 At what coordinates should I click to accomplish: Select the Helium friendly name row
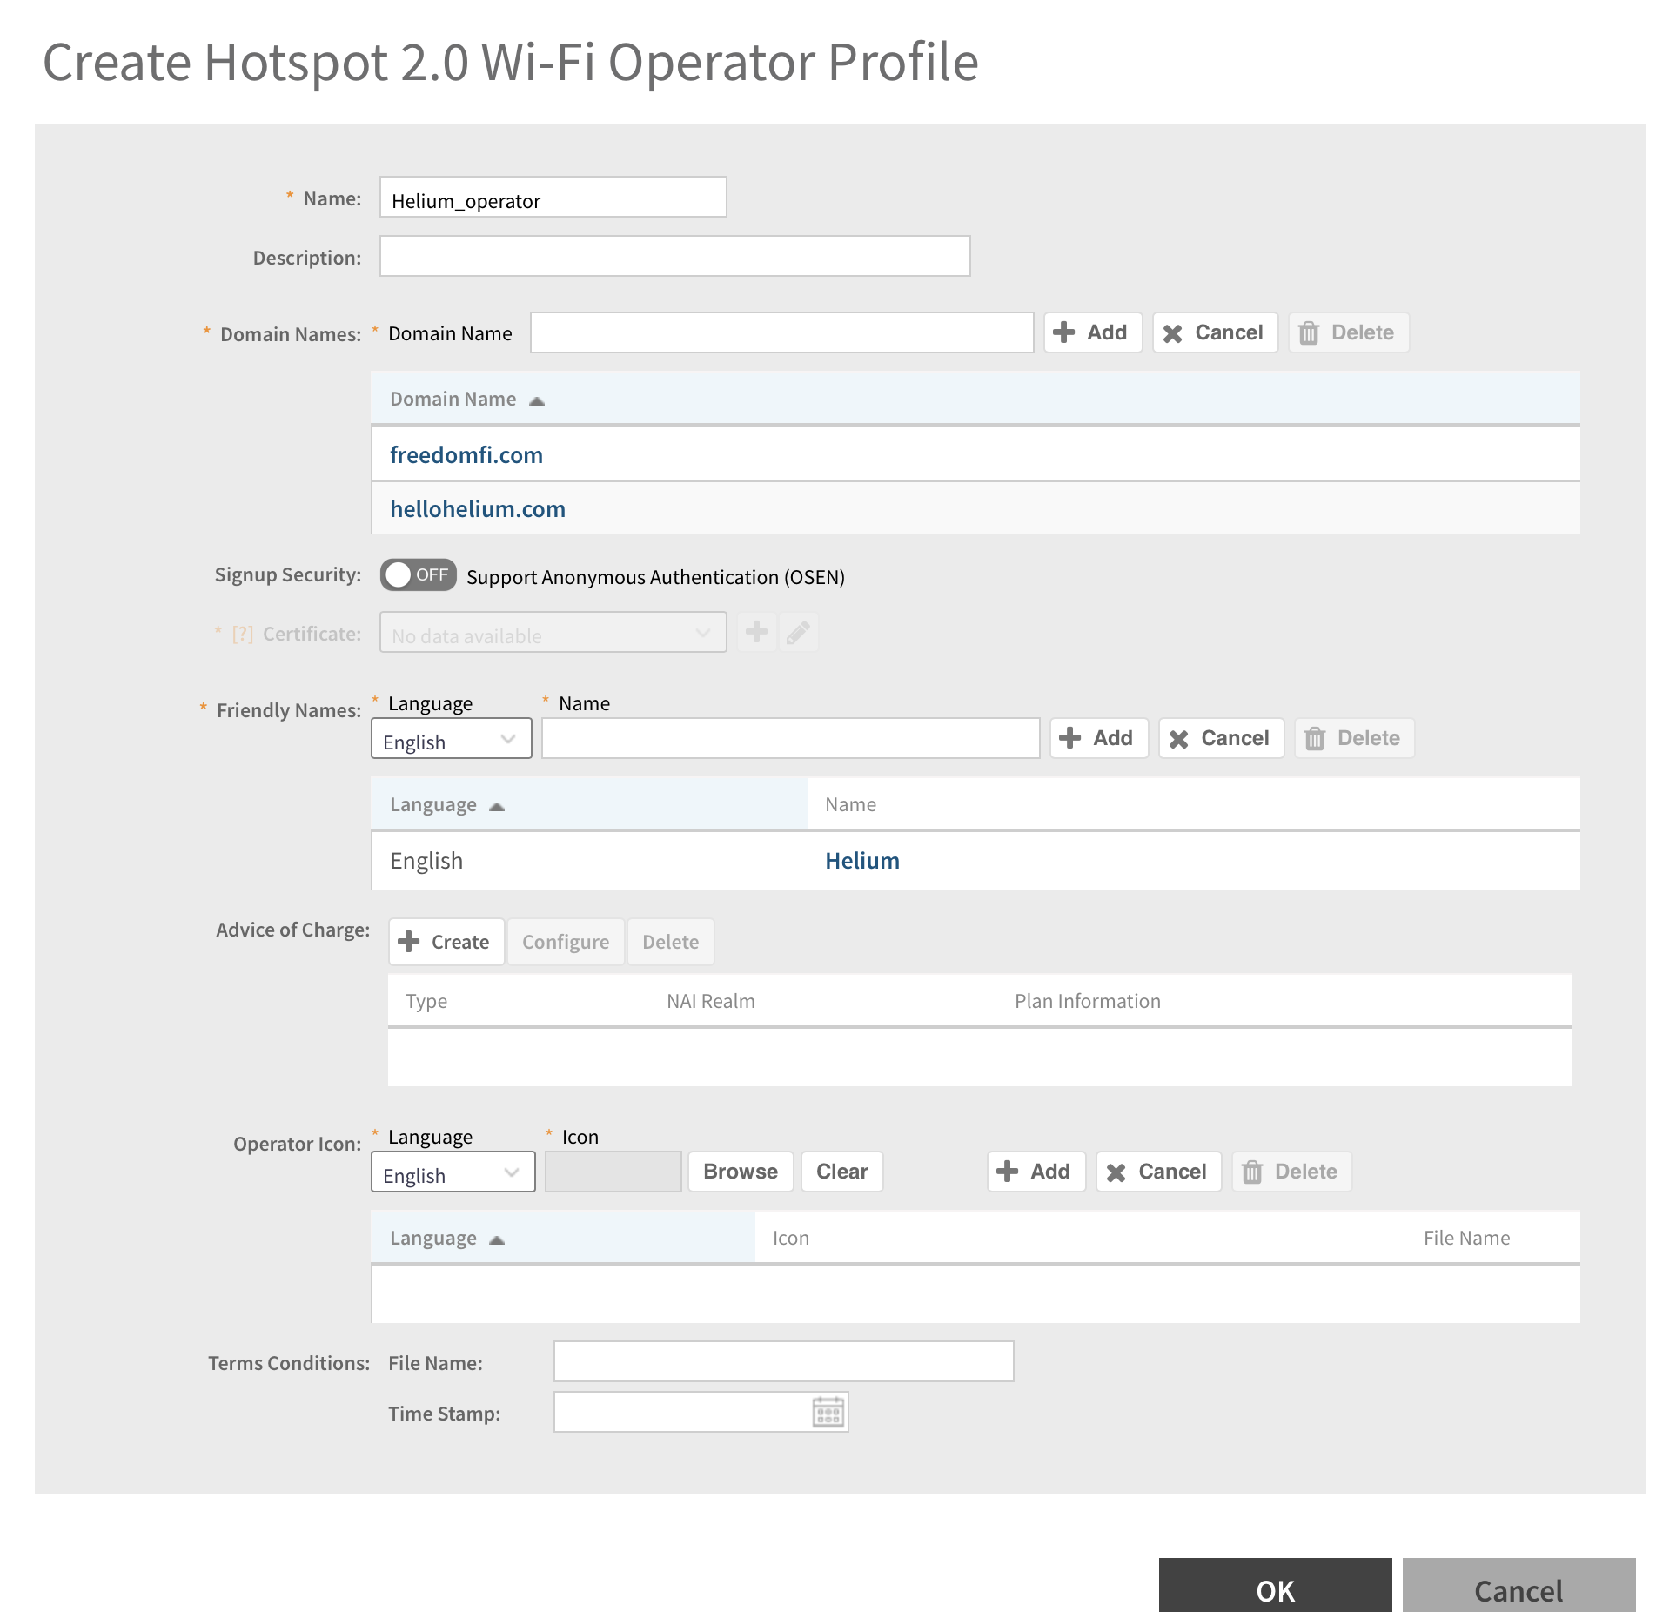click(861, 861)
